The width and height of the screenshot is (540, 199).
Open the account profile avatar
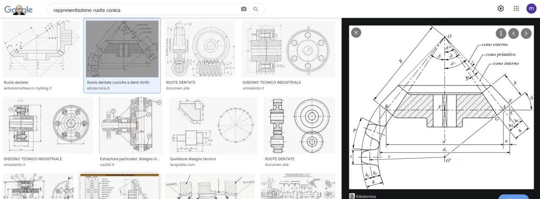(531, 9)
